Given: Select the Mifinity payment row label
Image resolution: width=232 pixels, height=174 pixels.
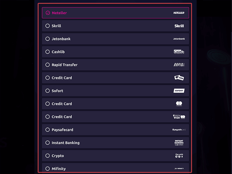Looking at the screenshot, I should coord(59,169).
